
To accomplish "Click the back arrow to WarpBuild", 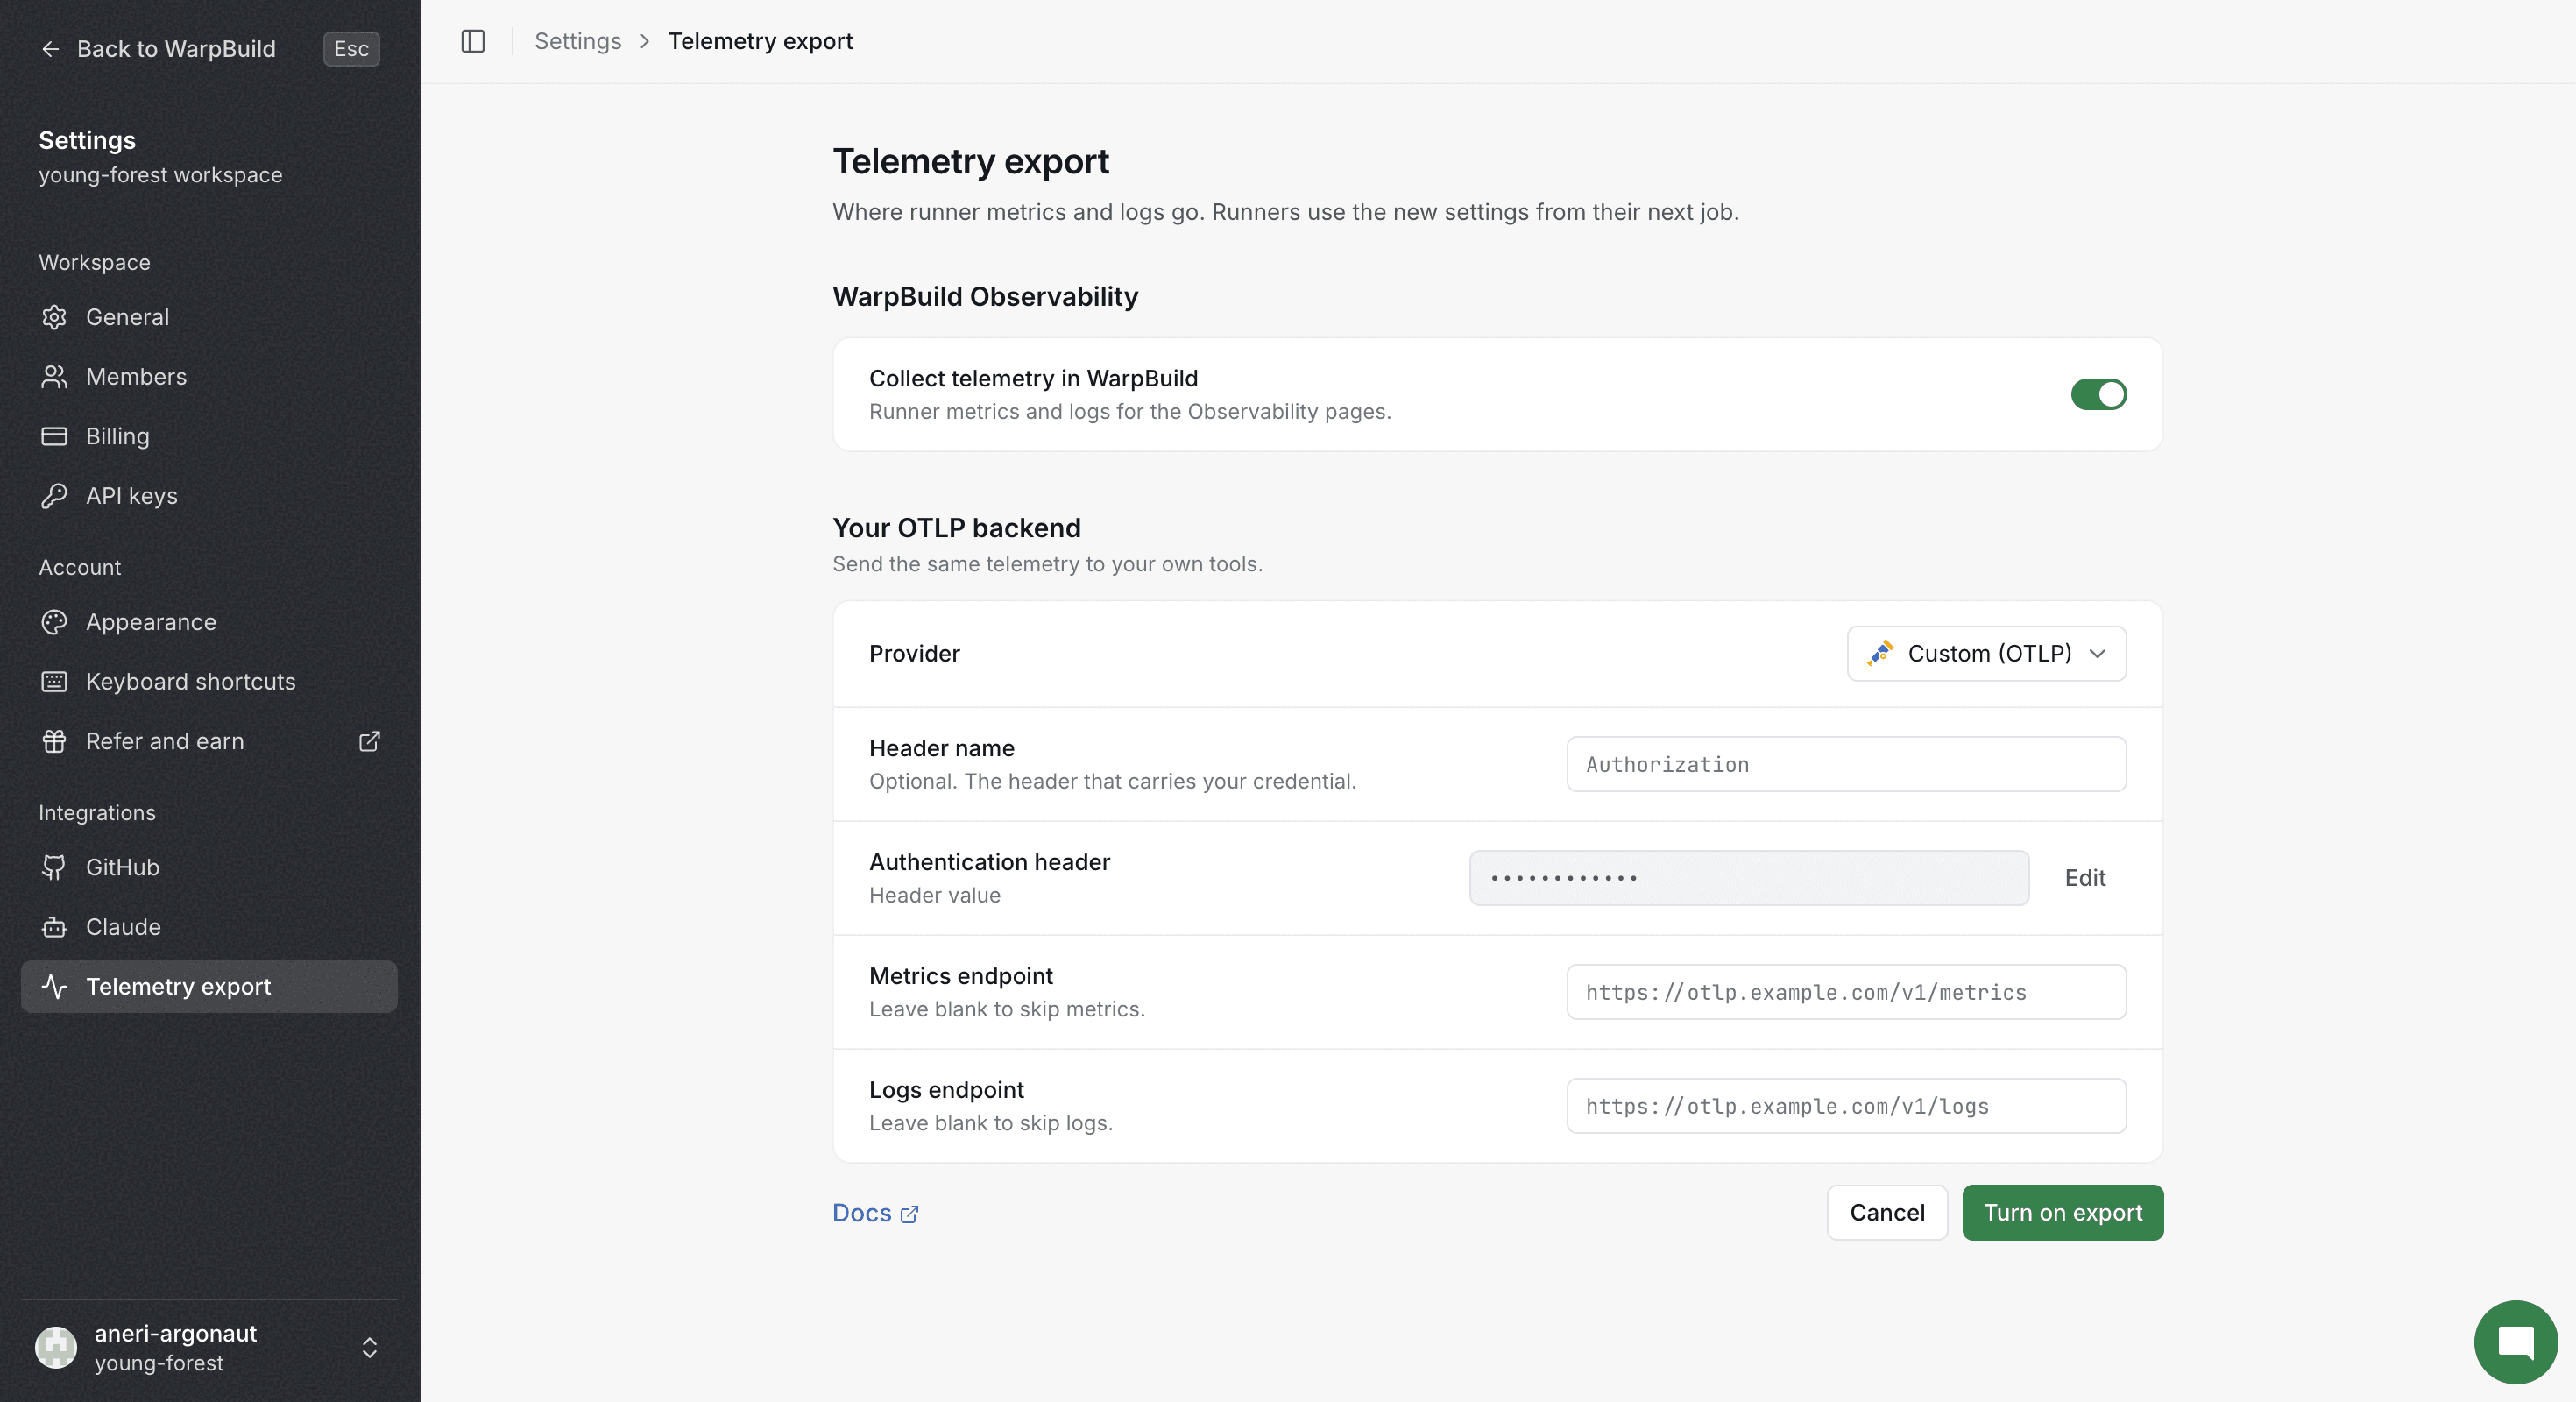I will point(51,49).
